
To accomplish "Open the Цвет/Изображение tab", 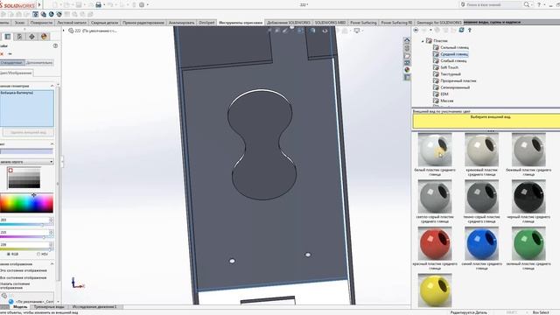I will tap(16, 73).
